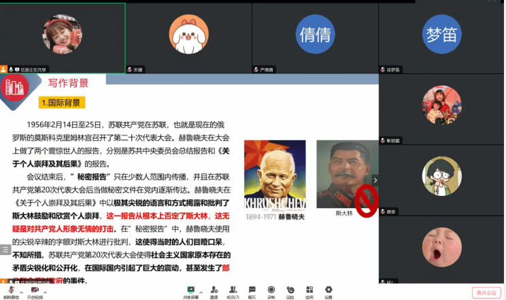Click the glasses cartoon avatar tile

click(441, 177)
